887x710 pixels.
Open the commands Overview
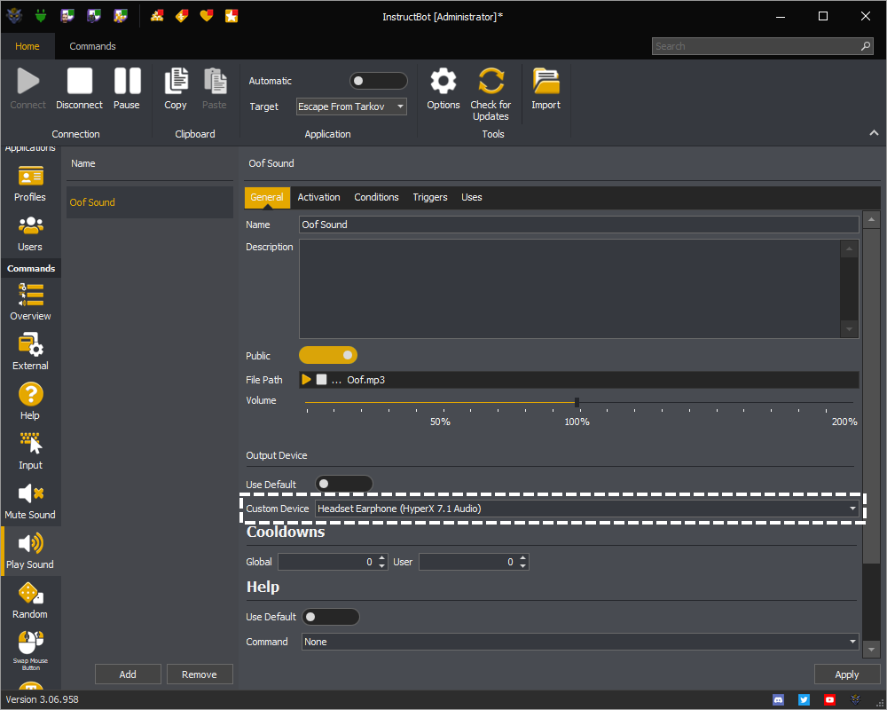[x=30, y=303]
